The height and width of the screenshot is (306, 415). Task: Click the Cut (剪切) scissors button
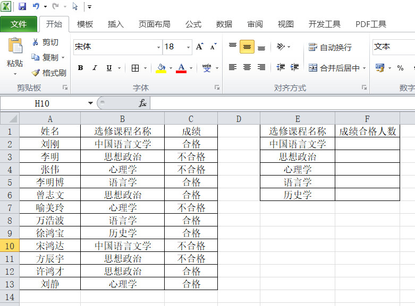click(45, 42)
